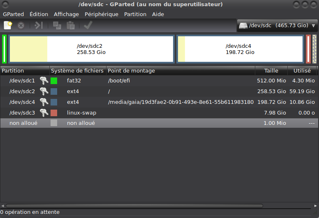Click the Utilisé column header
This screenshot has width=319, height=218.
pyautogui.click(x=302, y=71)
